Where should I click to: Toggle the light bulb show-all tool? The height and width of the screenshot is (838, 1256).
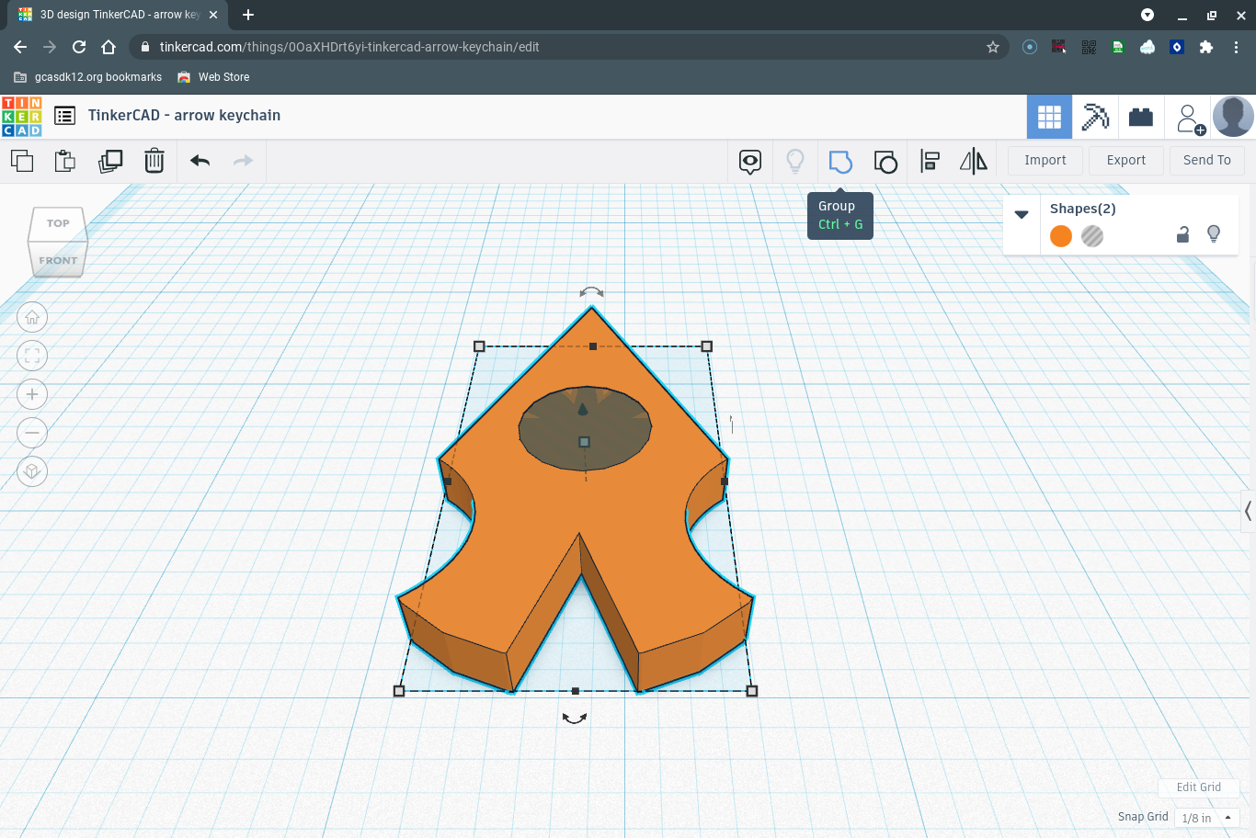795,160
